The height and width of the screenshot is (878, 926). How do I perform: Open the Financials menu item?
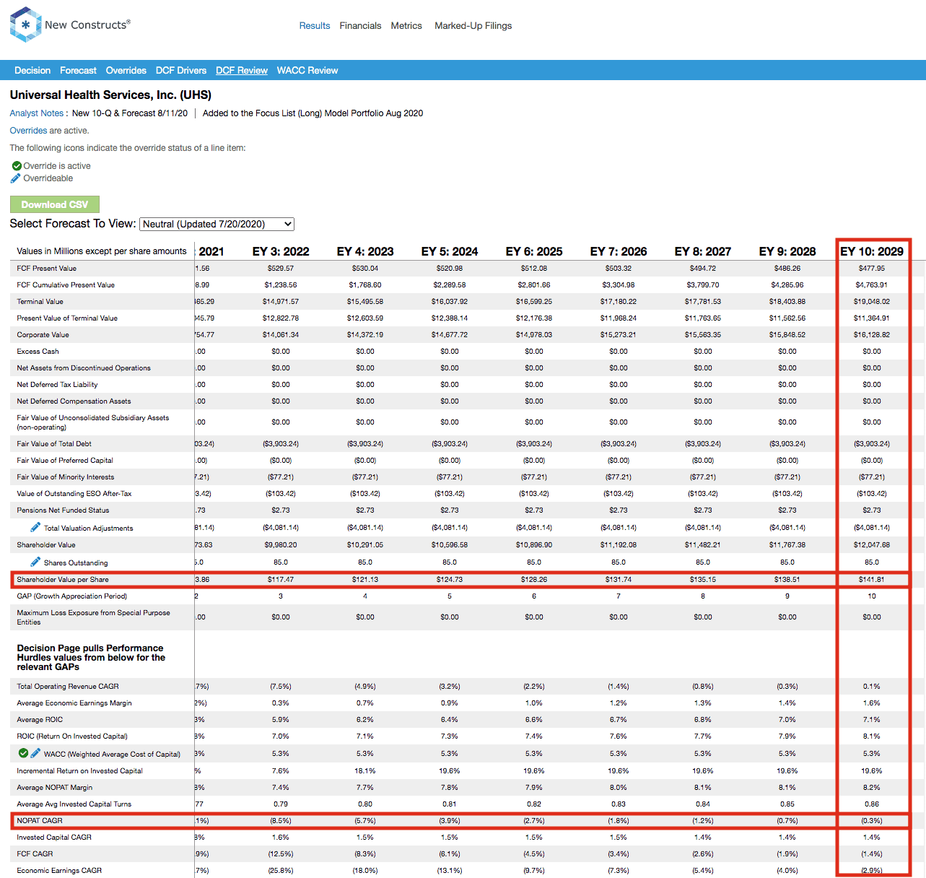click(x=360, y=25)
